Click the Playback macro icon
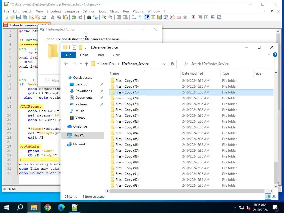Image resolution: width=284 pixels, height=213 pixels. 206,17
